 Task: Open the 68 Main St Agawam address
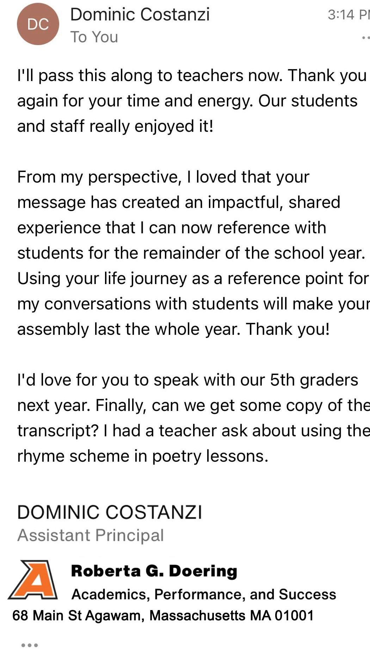163,616
